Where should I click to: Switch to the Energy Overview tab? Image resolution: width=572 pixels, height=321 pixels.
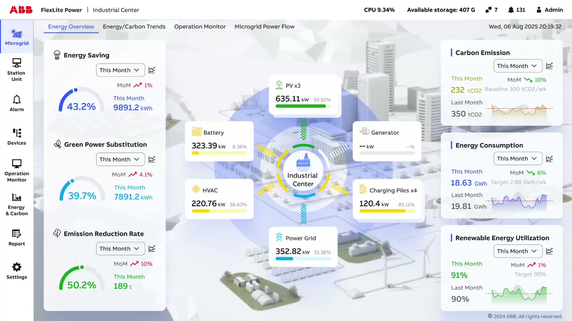tap(71, 27)
